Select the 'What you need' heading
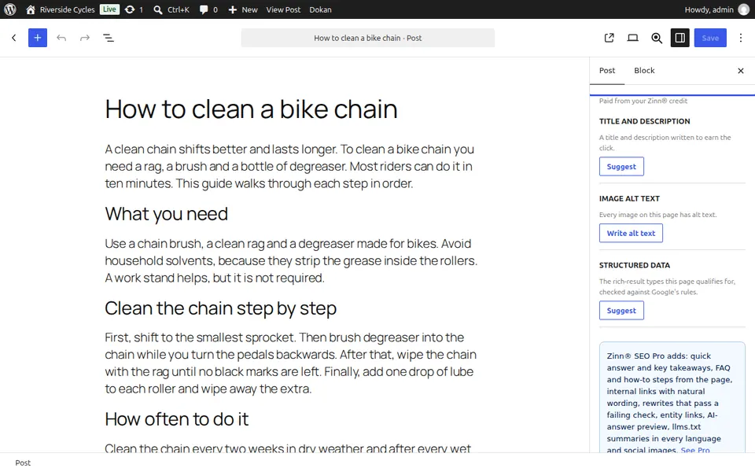This screenshot has width=755, height=472. [x=166, y=214]
